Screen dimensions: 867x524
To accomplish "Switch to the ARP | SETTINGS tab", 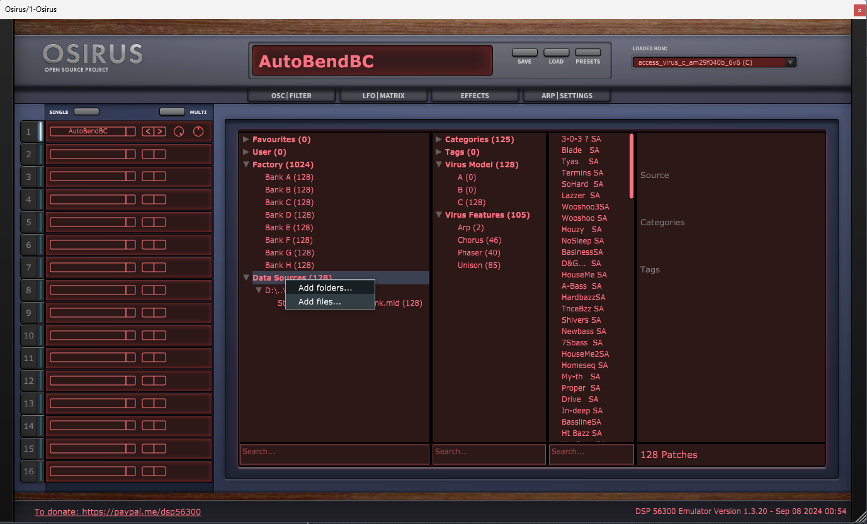I will (x=567, y=96).
